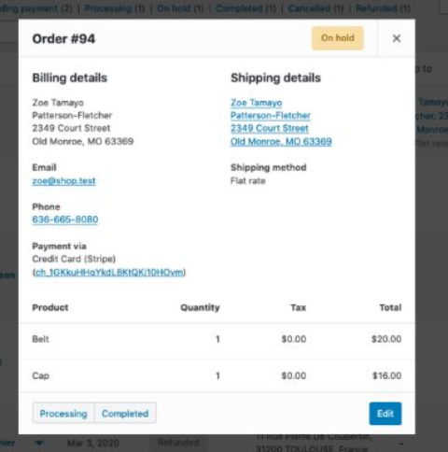The width and height of the screenshot is (448, 452).
Task: Mark the order as Completed
Action: pyautogui.click(x=125, y=414)
